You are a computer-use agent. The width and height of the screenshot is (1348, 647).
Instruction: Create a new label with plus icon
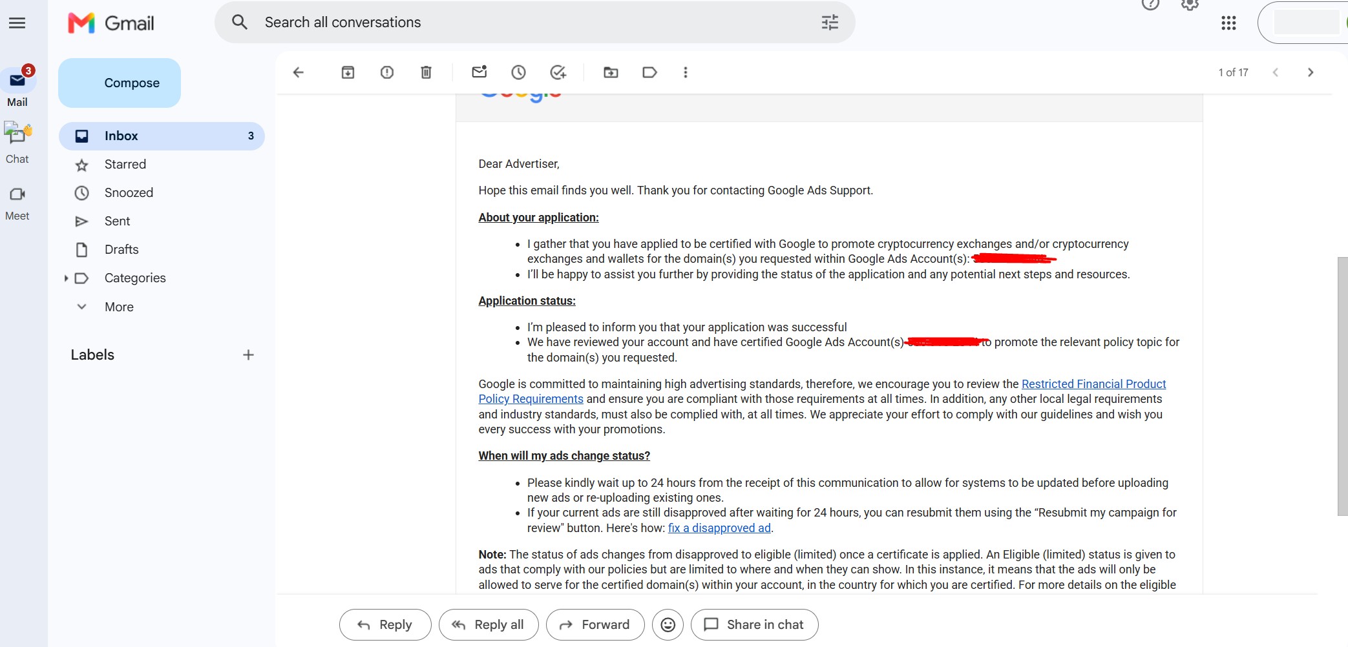point(248,354)
